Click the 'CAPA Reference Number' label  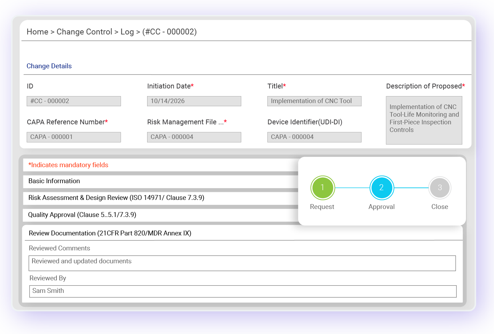67,122
